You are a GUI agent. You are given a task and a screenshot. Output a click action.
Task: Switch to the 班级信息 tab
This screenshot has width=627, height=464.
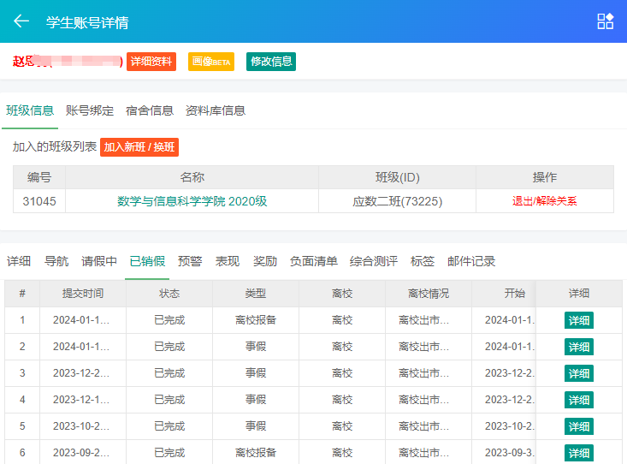click(x=30, y=110)
